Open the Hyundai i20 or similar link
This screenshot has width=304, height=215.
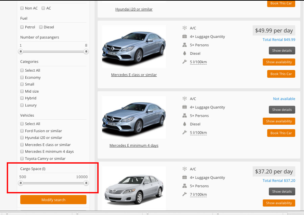point(134,9)
